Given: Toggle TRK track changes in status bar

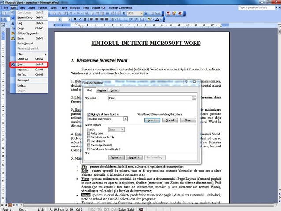Looking at the screenshot, I should click(x=100, y=209).
